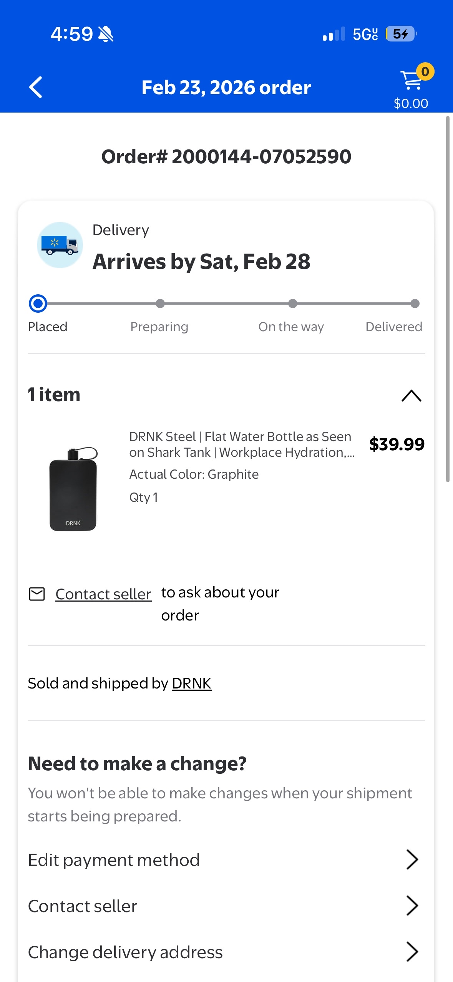Screen dimensions: 453x982
Task: Collapse the 1 item section
Action: (x=411, y=395)
